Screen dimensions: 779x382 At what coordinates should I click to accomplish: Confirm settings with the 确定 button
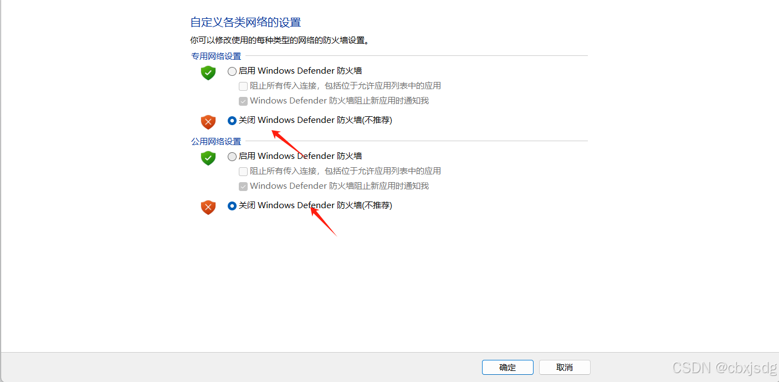(508, 368)
